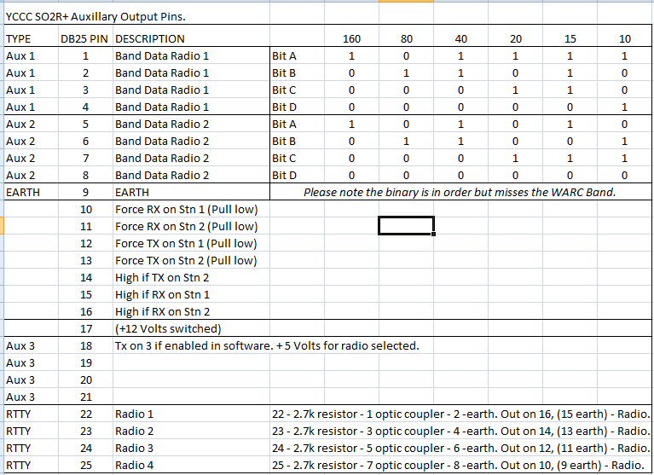
Task: Click 'Tx on 3 if enabled in software' cell
Action: point(267,345)
